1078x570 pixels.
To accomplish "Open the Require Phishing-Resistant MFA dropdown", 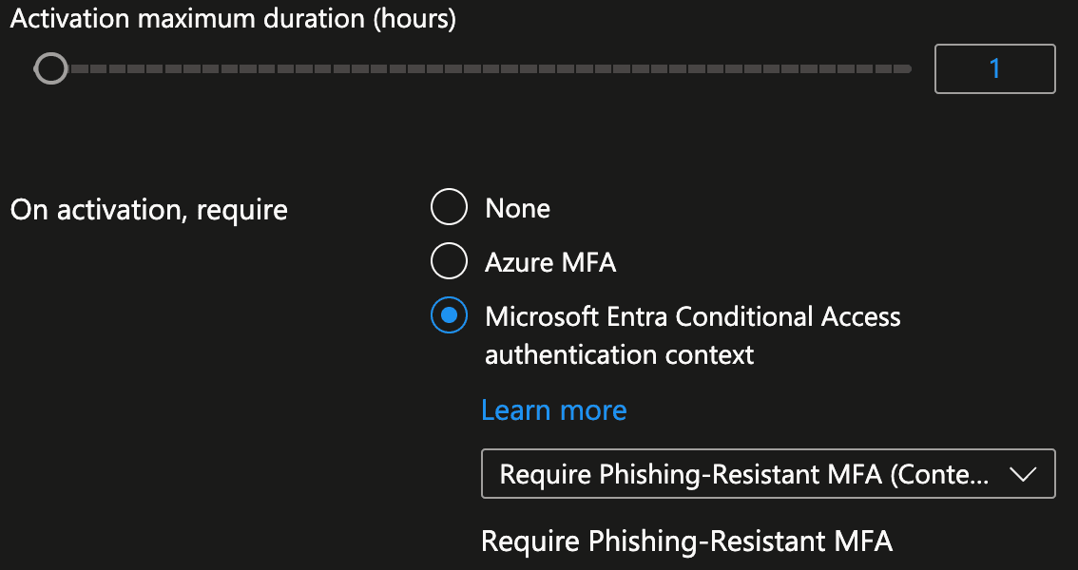I will click(768, 474).
